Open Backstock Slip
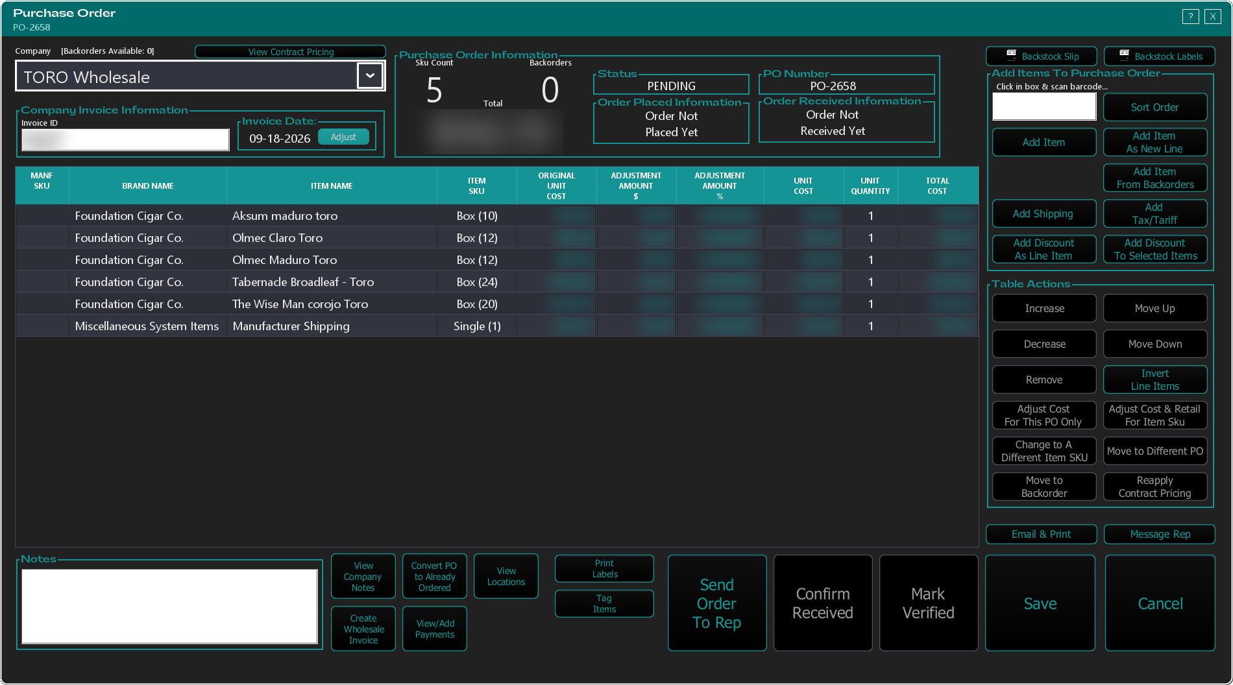 [x=1042, y=56]
